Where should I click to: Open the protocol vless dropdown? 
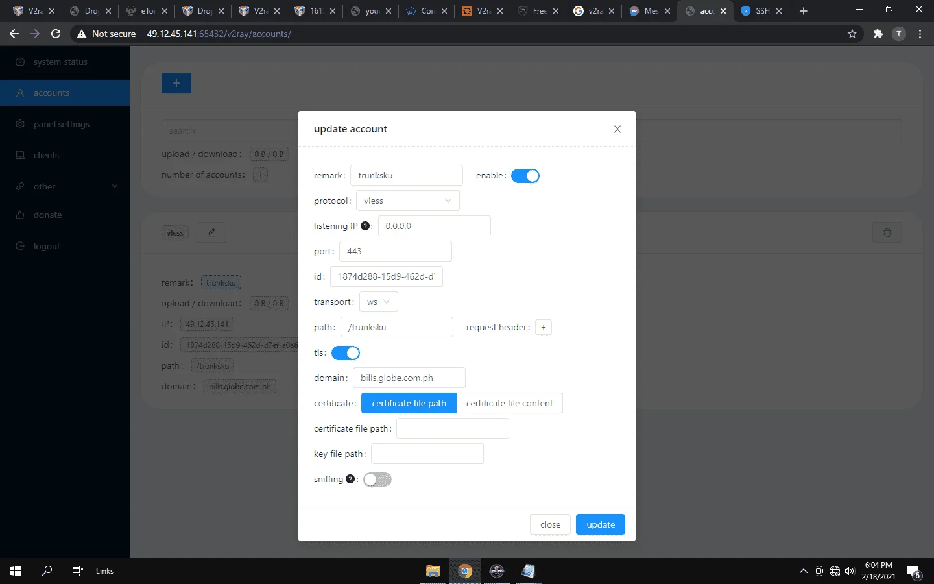pyautogui.click(x=408, y=201)
